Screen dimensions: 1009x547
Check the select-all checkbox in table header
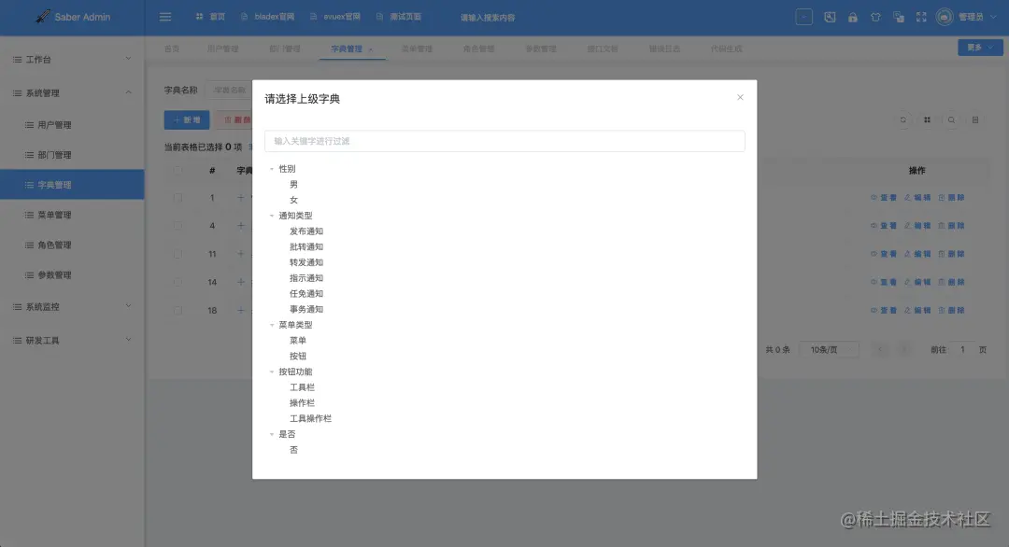point(176,170)
